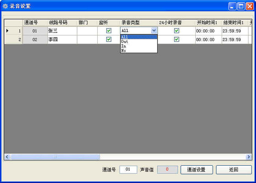Collapse the 录音类型 dropdown arrow in row 1

tap(154, 31)
